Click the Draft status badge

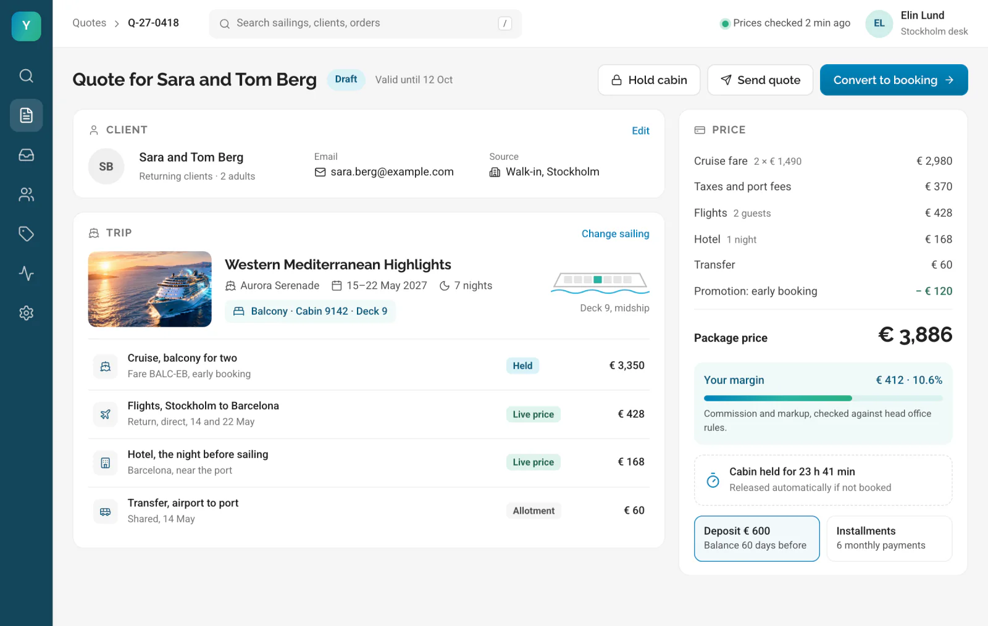point(346,80)
